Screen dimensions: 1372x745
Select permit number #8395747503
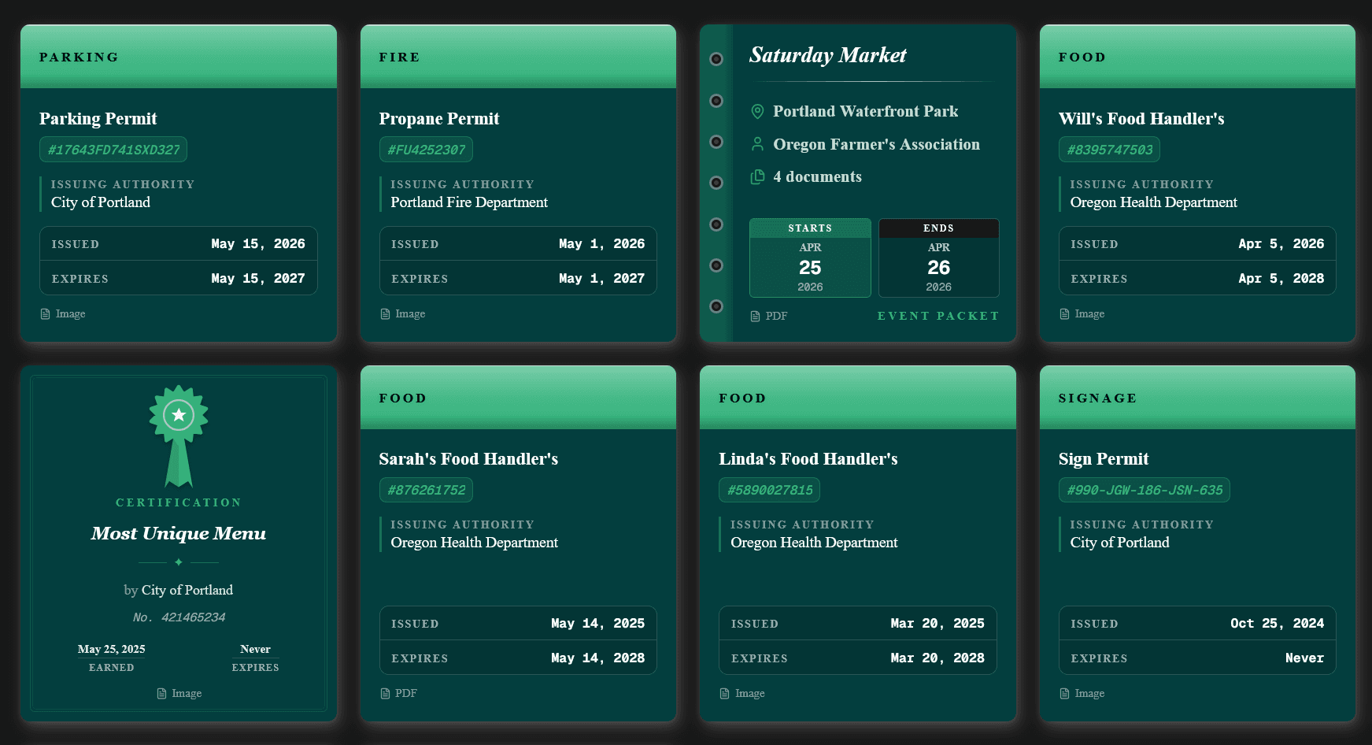[x=1109, y=150]
